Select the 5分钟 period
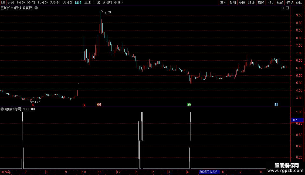 tap(31, 2)
